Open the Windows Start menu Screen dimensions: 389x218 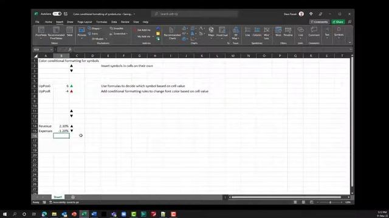[x=5, y=214]
